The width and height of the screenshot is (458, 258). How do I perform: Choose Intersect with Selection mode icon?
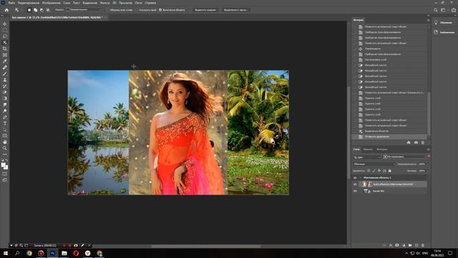coord(48,10)
